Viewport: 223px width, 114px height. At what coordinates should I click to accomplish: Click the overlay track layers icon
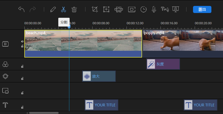[5, 76]
